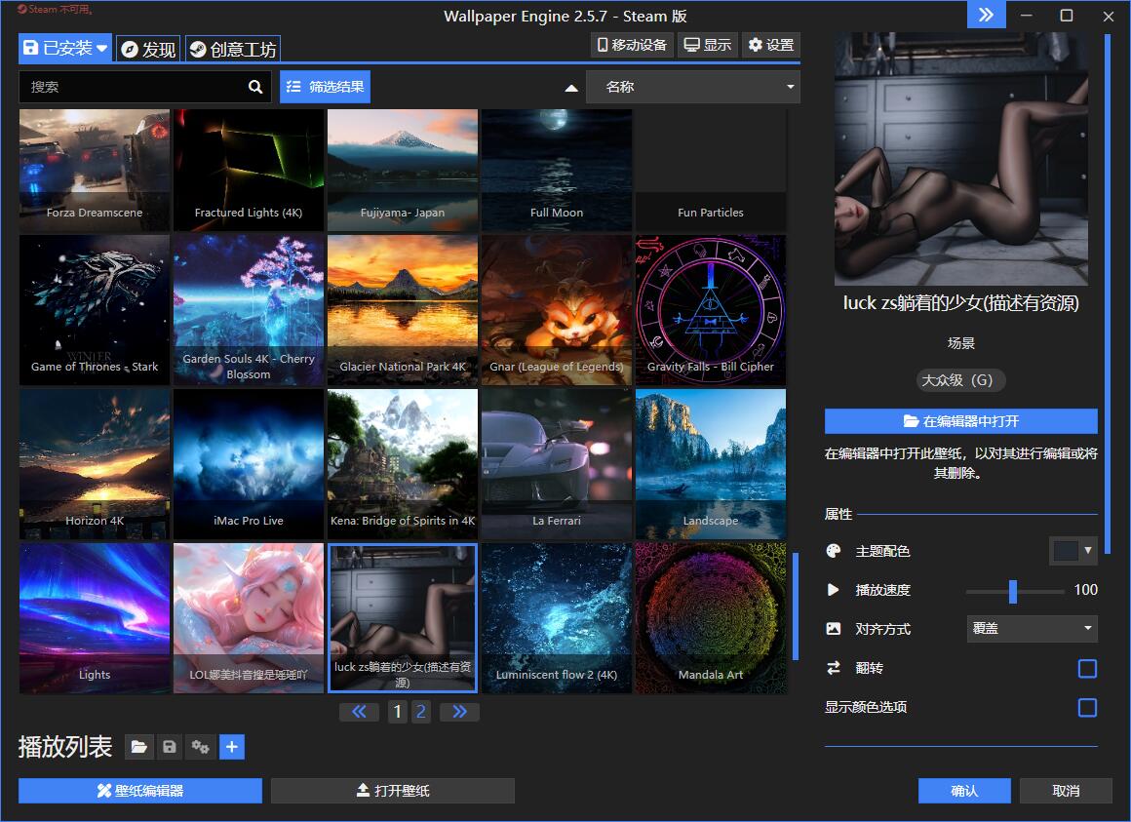This screenshot has width=1131, height=822.
Task: Select Fractured Lights (4K) wallpaper
Action: pos(249,171)
